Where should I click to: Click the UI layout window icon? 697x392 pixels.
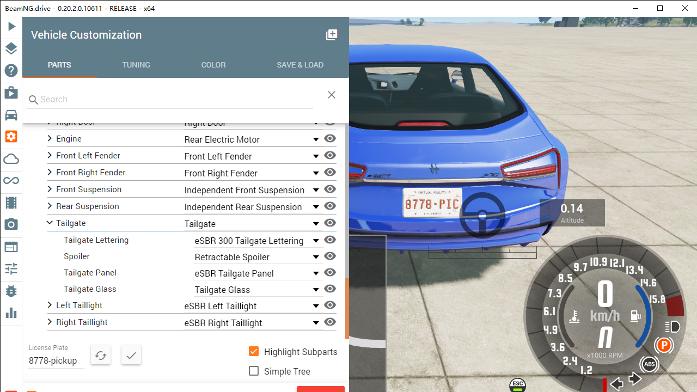[x=11, y=247]
